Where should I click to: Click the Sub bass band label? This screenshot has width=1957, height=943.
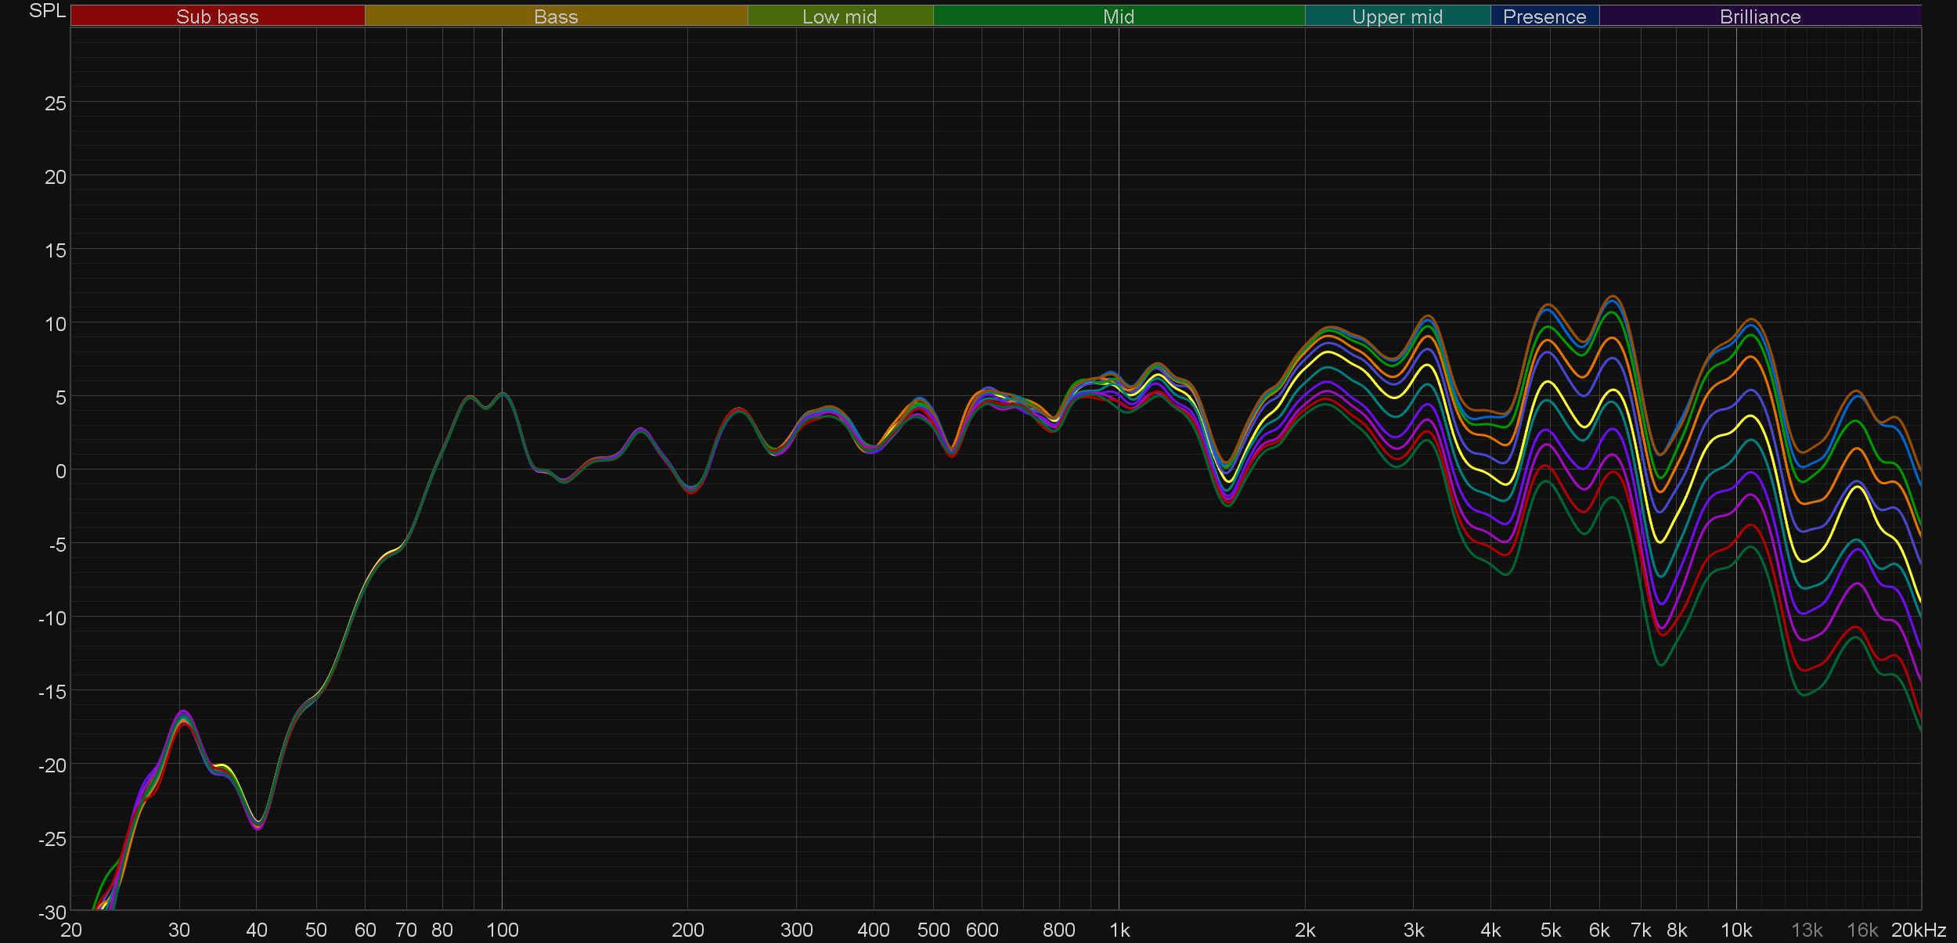[x=217, y=16]
